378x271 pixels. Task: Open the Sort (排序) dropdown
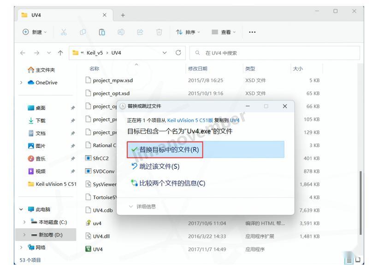[188, 32]
